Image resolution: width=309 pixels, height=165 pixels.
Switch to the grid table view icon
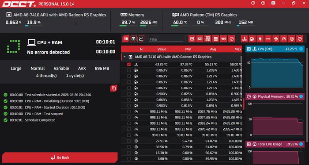(133, 38)
